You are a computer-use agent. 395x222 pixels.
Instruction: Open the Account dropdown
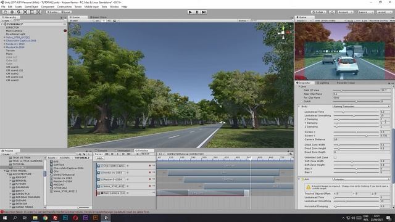point(346,12)
